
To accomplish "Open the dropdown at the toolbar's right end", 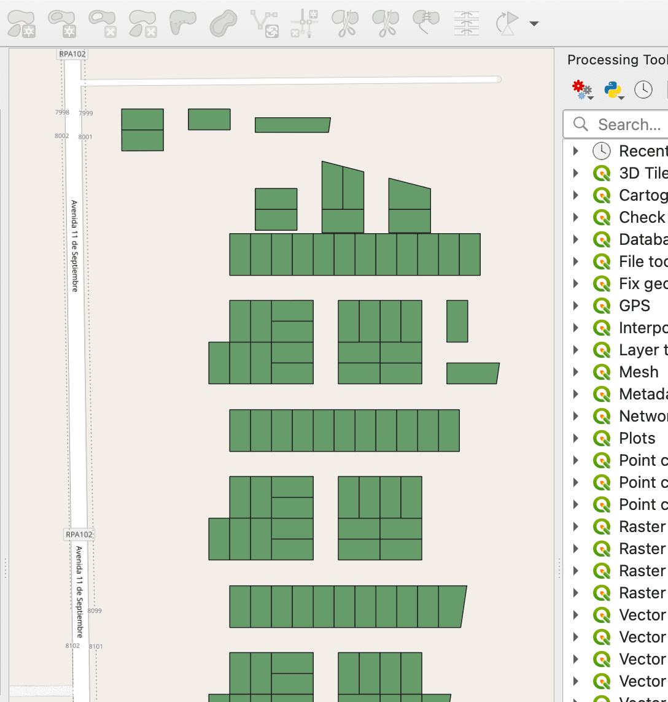I will click(x=533, y=23).
